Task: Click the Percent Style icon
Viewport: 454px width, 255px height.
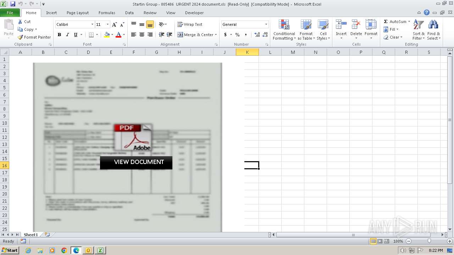Action: point(237,35)
